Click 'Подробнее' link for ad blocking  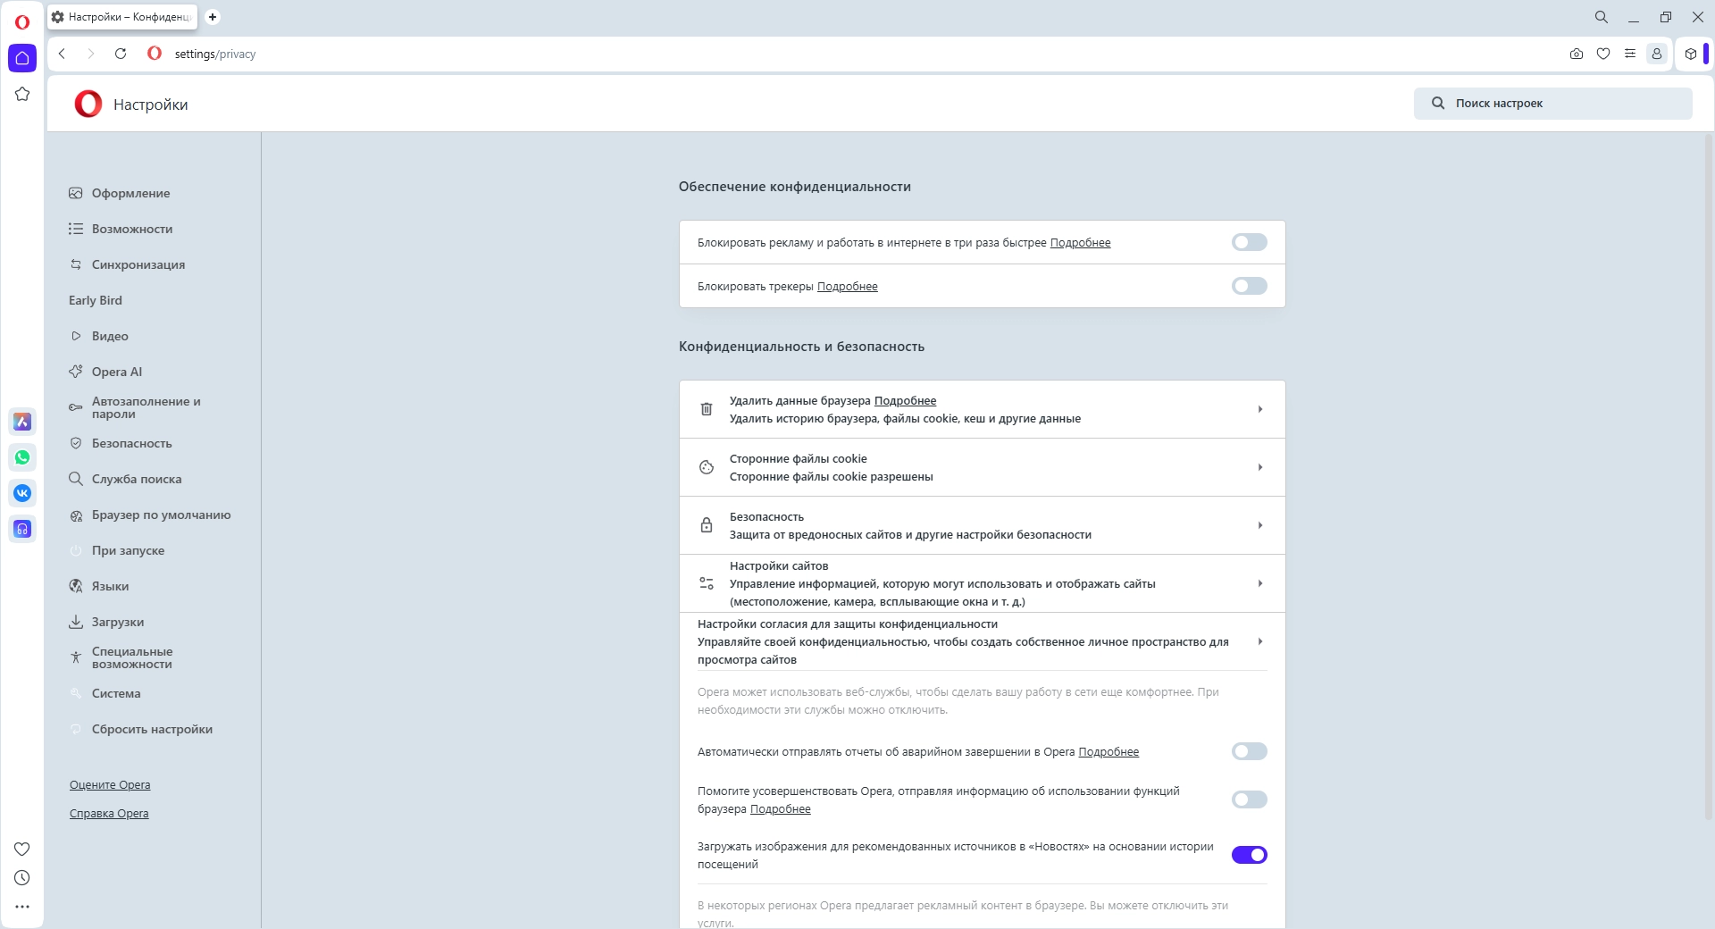(1080, 243)
